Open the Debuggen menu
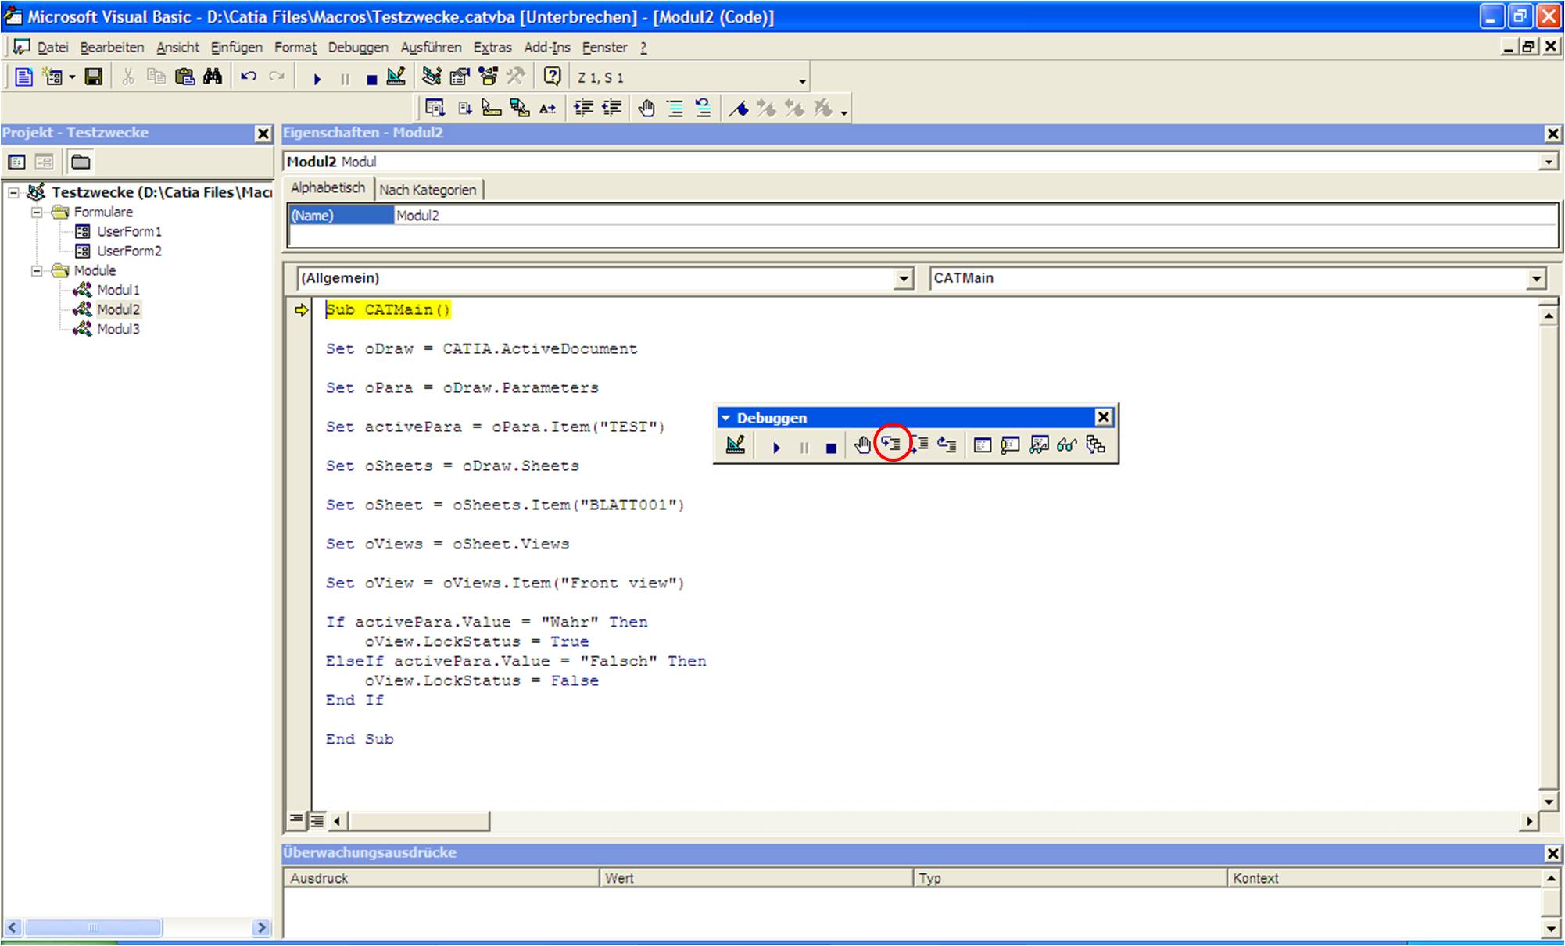The image size is (1565, 946). (358, 47)
